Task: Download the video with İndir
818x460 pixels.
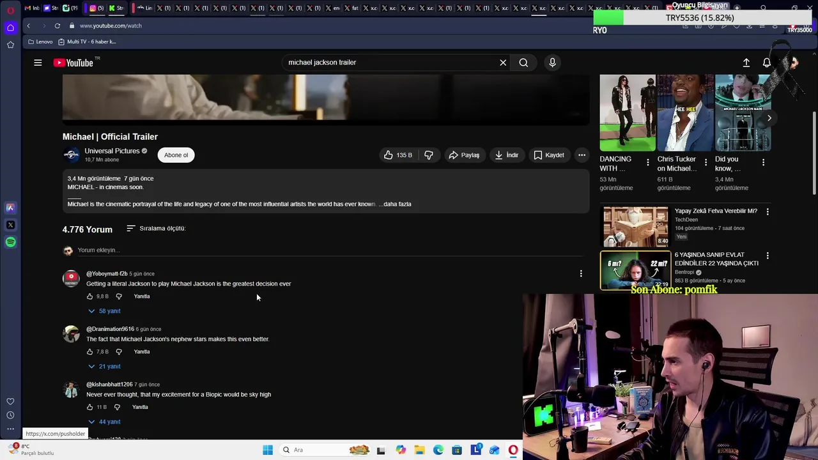Action: pos(506,155)
